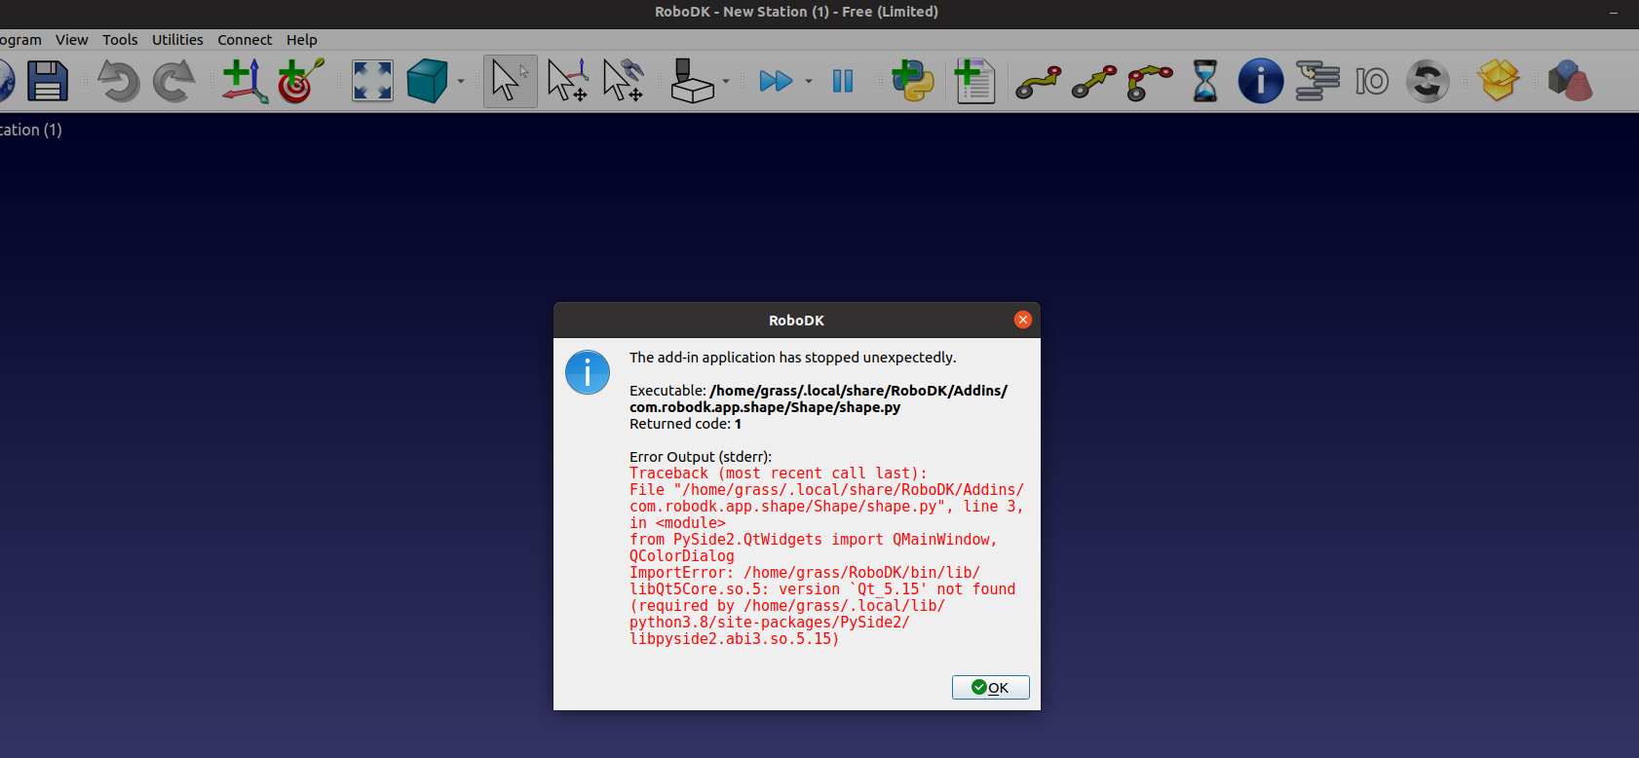Expand the isometric view cube dropdown arrow
Viewport: 1639px width, 758px height.
coord(461,82)
